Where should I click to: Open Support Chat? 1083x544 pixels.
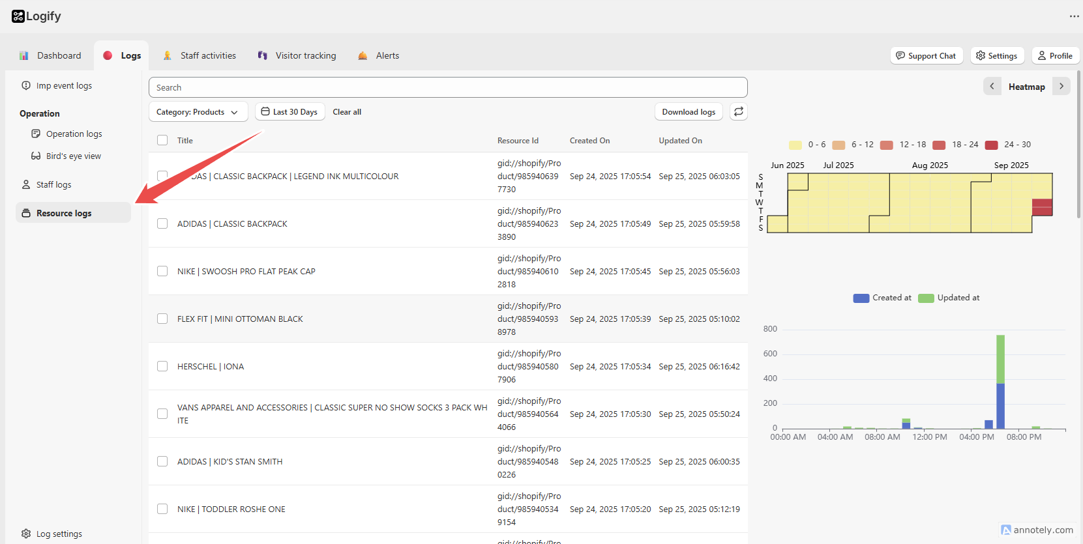(926, 55)
